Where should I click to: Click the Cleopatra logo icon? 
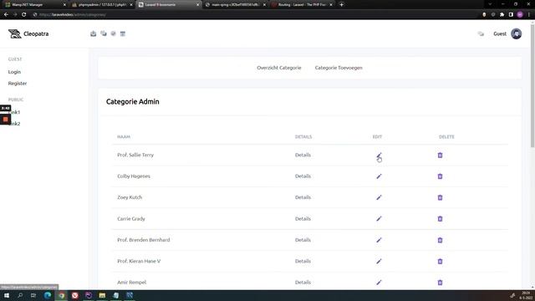pyautogui.click(x=14, y=33)
